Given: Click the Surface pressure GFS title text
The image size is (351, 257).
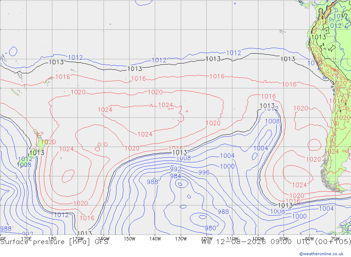Looking at the screenshot, I should pyautogui.click(x=54, y=242).
